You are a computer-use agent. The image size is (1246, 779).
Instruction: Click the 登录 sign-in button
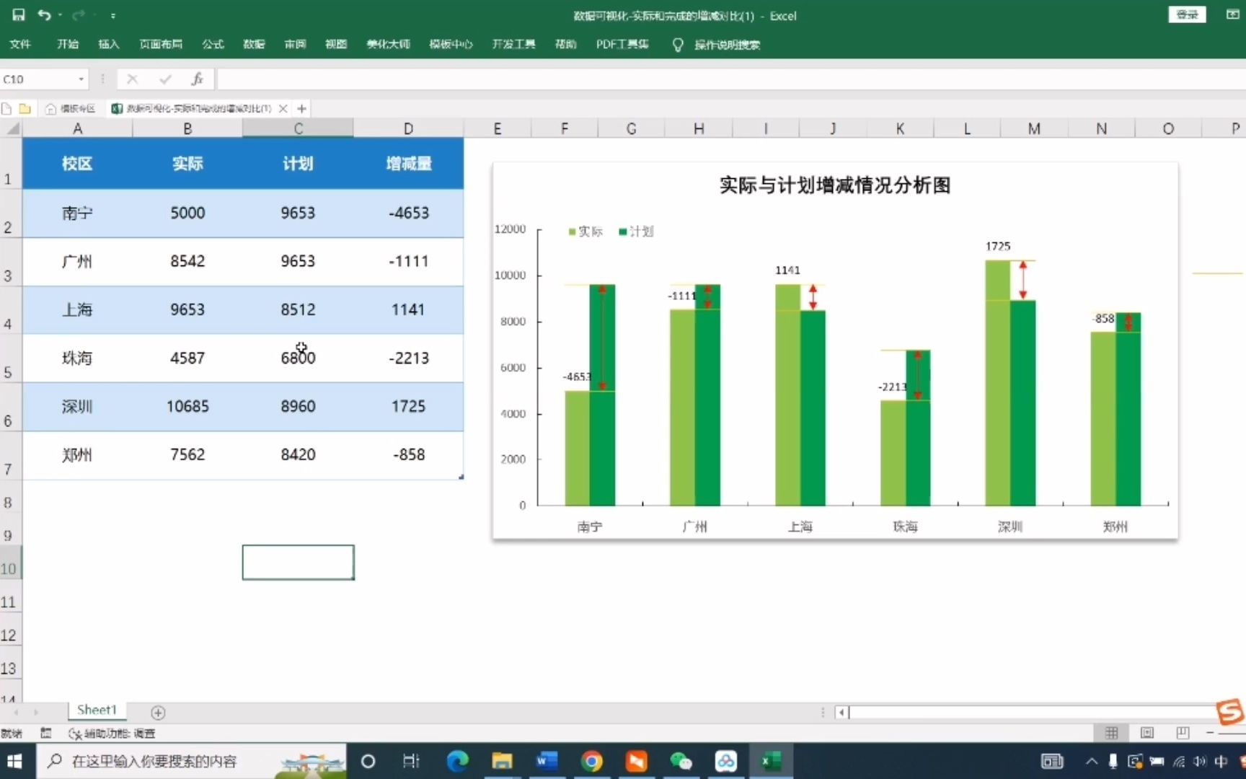pos(1187,14)
